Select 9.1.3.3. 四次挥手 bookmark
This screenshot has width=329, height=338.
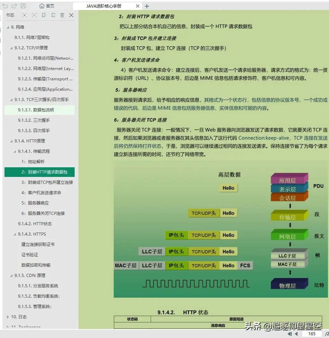click(x=34, y=131)
